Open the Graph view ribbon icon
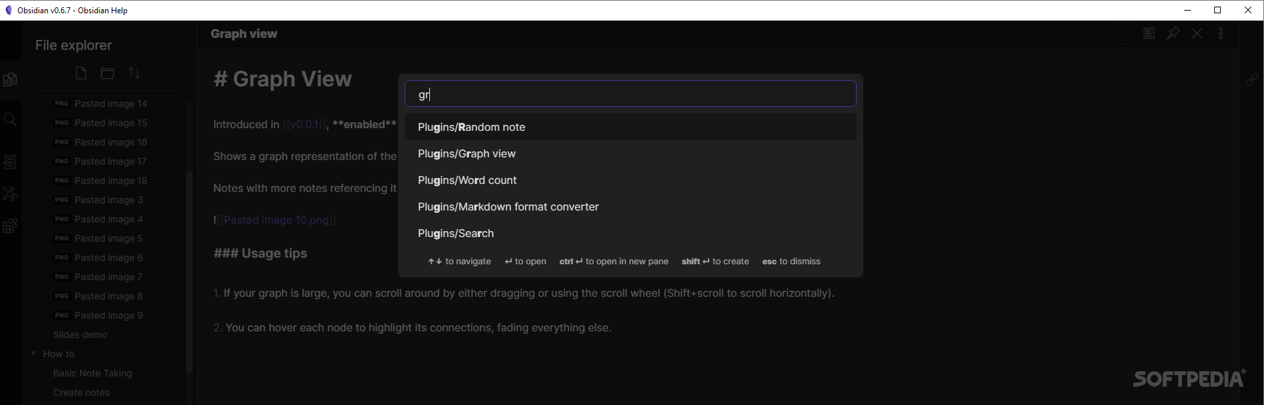 point(10,194)
